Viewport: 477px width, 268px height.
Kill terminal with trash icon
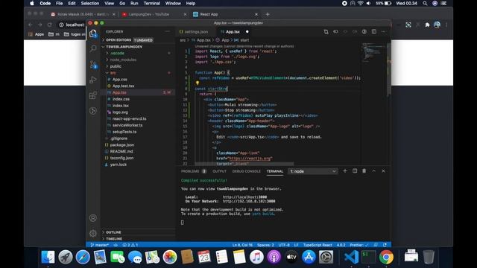364,171
